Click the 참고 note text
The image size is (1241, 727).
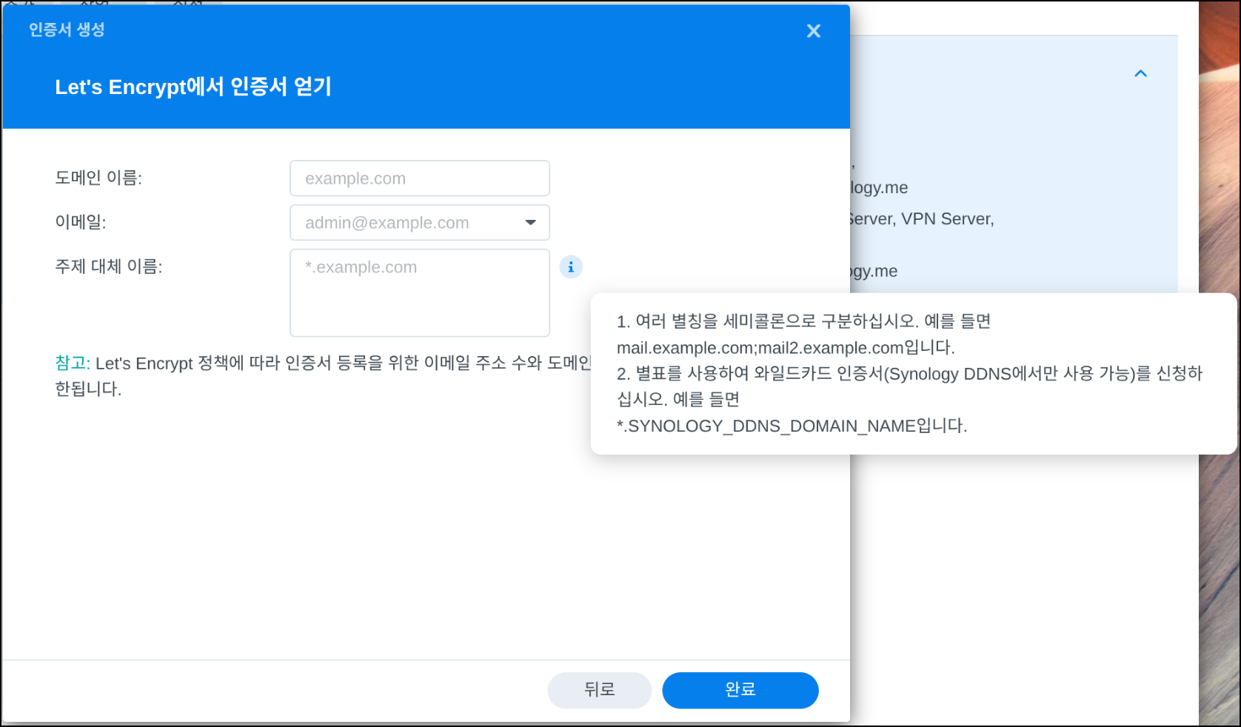(x=73, y=363)
